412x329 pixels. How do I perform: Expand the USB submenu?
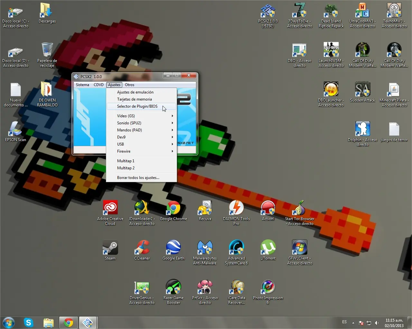142,144
